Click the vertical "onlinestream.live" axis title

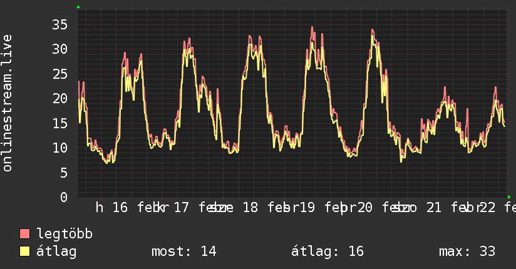pos(8,103)
